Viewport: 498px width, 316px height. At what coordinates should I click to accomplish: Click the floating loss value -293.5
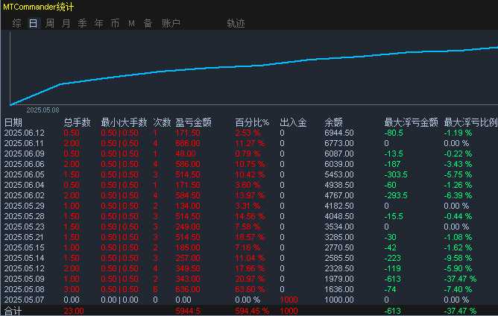tap(396, 195)
